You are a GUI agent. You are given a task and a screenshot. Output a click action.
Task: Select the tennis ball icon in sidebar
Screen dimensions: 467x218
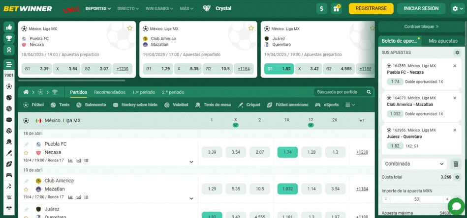pyautogui.click(x=9, y=97)
